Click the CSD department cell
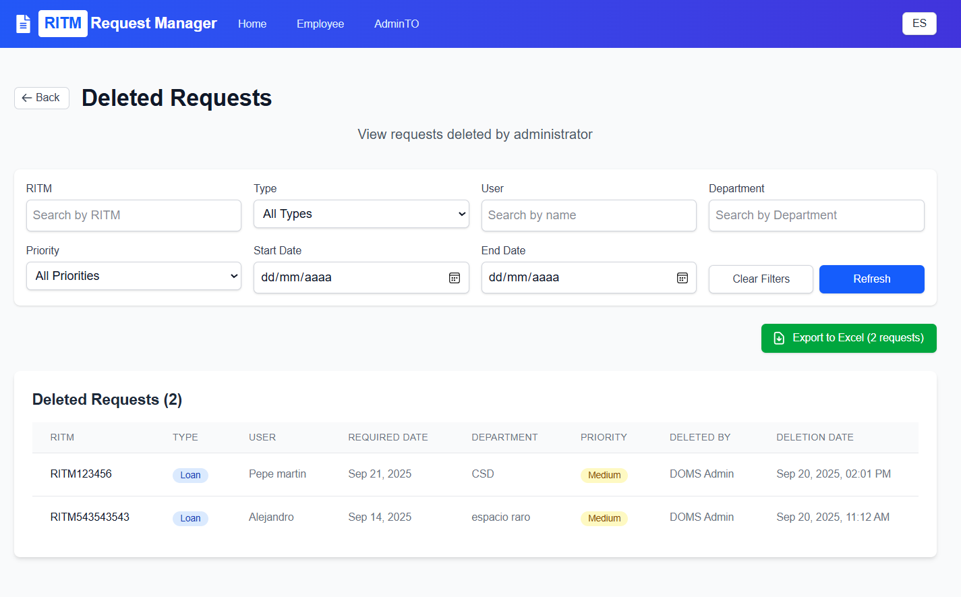Image resolution: width=961 pixels, height=597 pixels. [483, 474]
